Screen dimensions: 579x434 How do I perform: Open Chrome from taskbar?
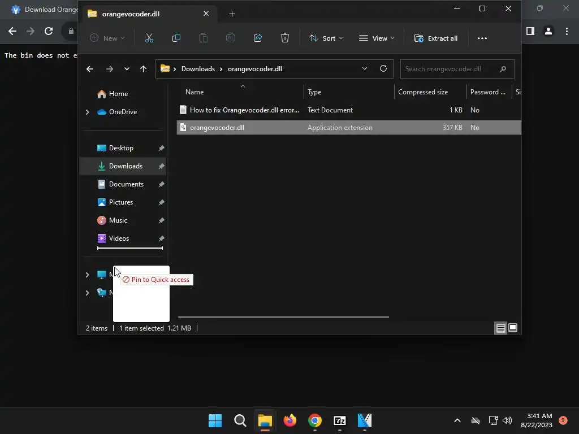(x=315, y=420)
